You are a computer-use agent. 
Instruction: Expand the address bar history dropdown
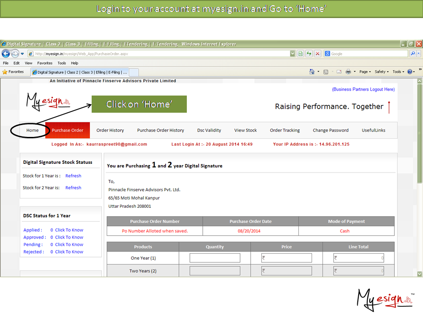(x=293, y=54)
